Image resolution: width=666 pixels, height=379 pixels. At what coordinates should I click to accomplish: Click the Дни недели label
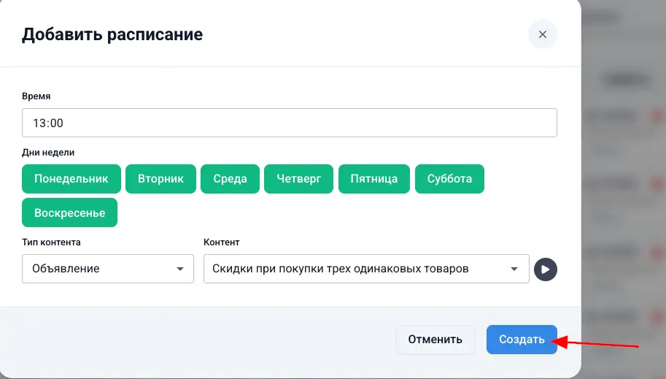[x=48, y=152]
